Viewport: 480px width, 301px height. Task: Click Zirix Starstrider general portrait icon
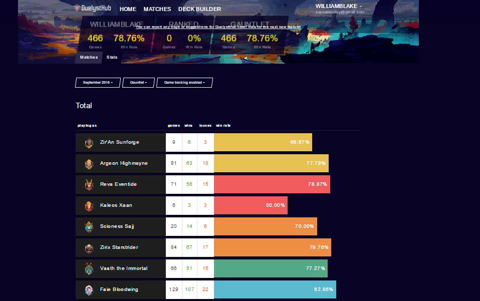pyautogui.click(x=89, y=248)
